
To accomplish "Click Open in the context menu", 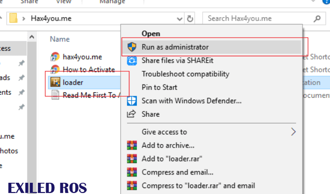I will 151,34.
